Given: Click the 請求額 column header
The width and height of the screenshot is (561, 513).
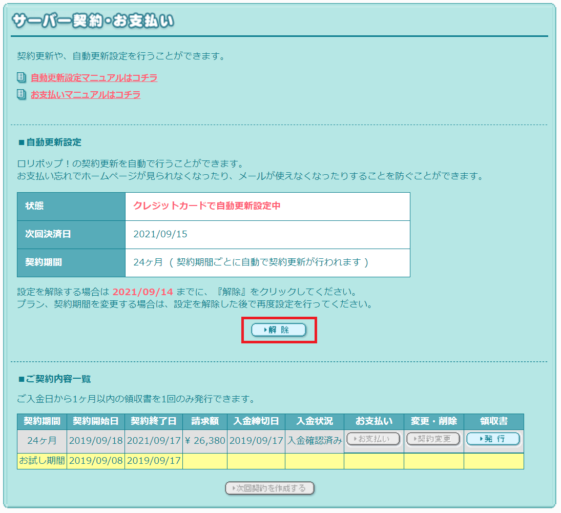Looking at the screenshot, I should coord(205,421).
